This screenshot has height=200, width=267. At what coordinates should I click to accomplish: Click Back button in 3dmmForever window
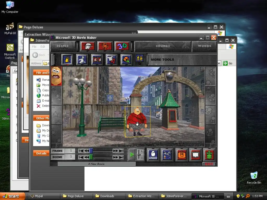[39, 55]
